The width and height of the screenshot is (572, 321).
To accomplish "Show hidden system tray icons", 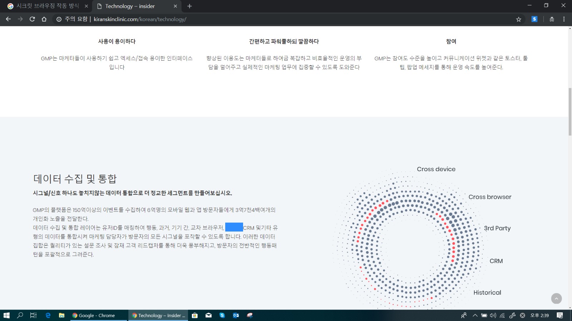I will [x=475, y=315].
